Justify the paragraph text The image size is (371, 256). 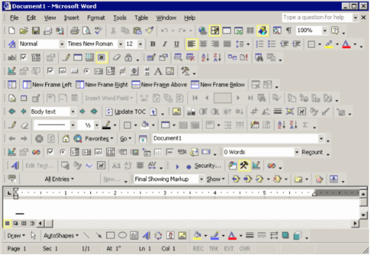[x=227, y=44]
